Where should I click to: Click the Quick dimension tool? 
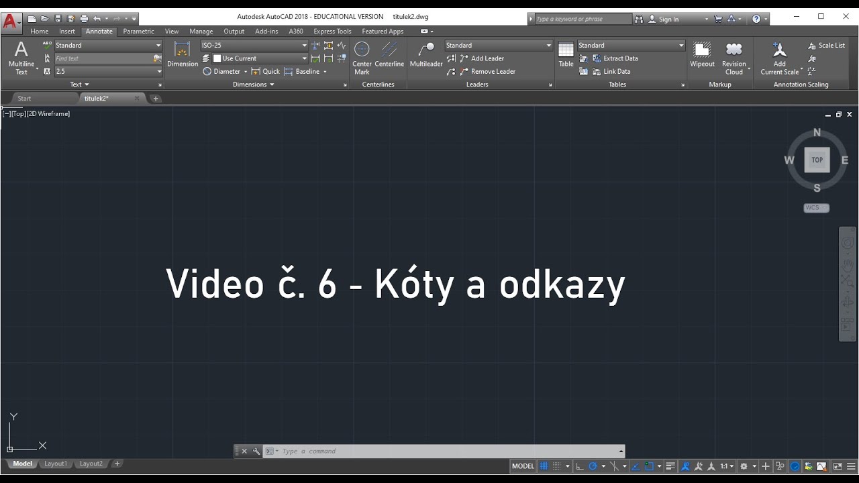266,71
